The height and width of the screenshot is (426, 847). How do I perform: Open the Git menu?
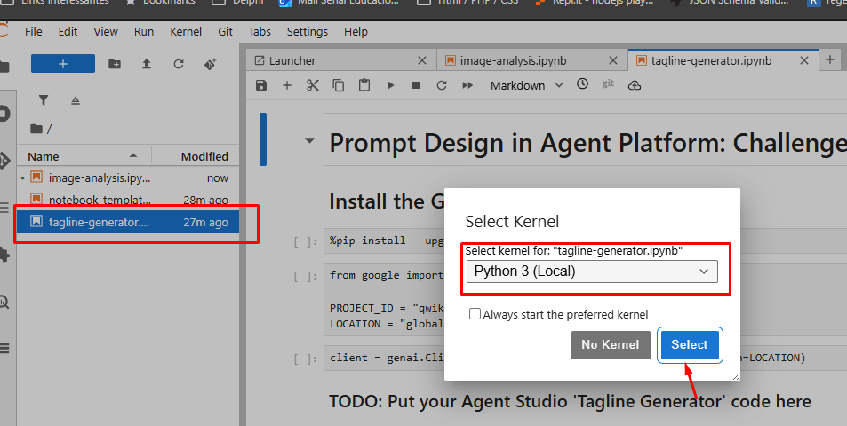tap(225, 31)
